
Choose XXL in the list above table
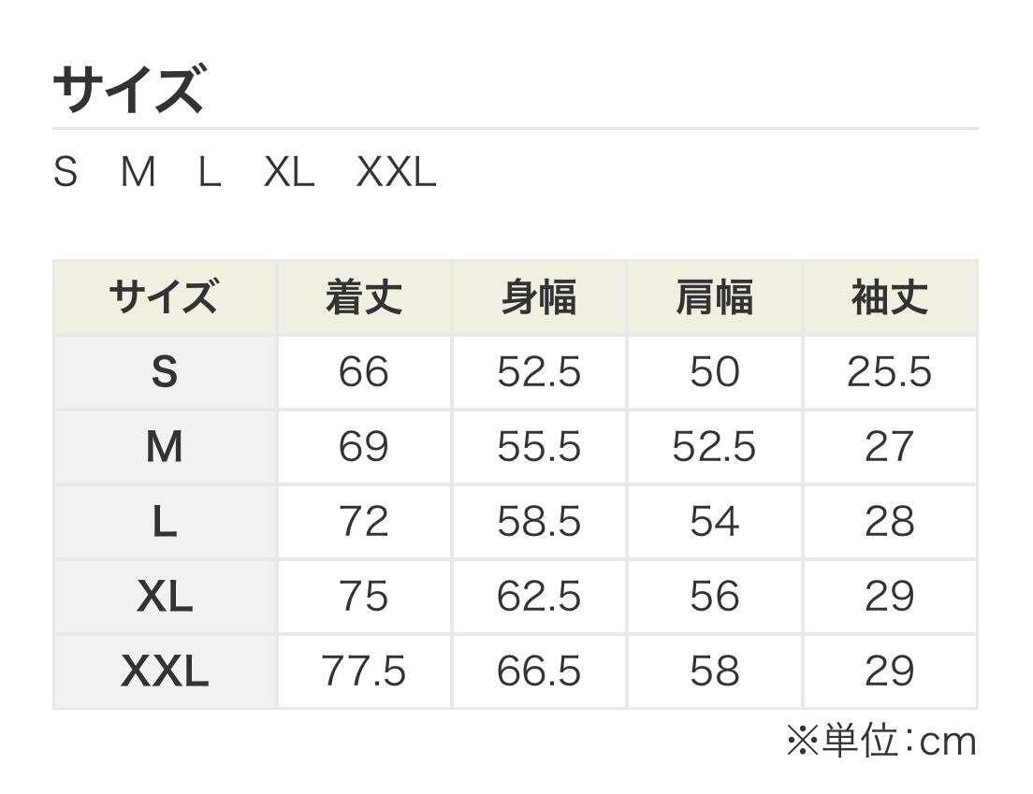pyautogui.click(x=397, y=173)
